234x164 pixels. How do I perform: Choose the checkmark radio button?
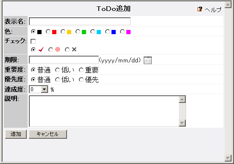[33, 49]
